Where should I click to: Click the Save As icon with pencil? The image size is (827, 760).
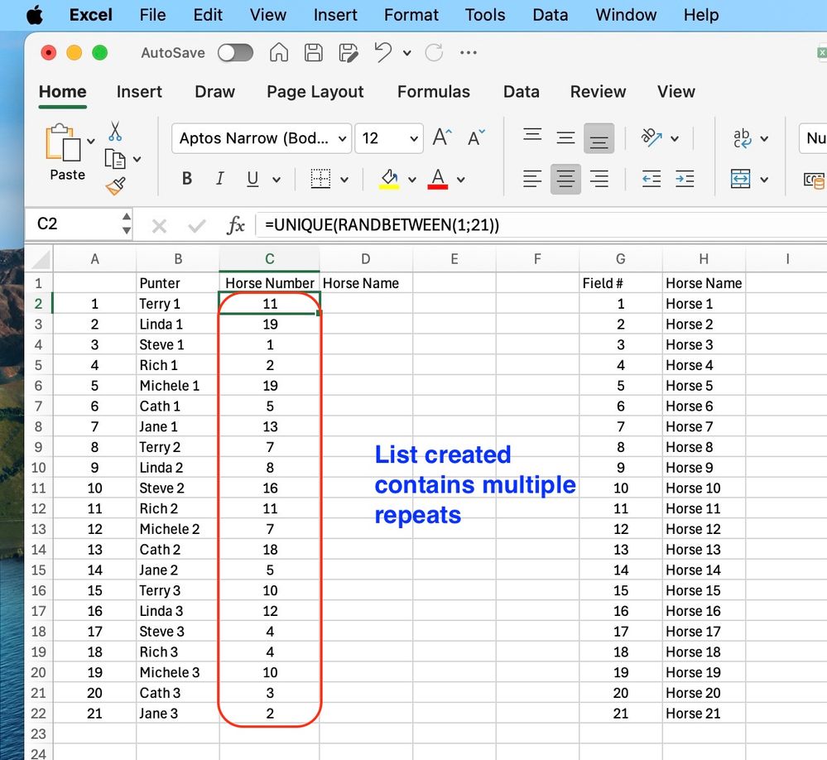point(348,52)
